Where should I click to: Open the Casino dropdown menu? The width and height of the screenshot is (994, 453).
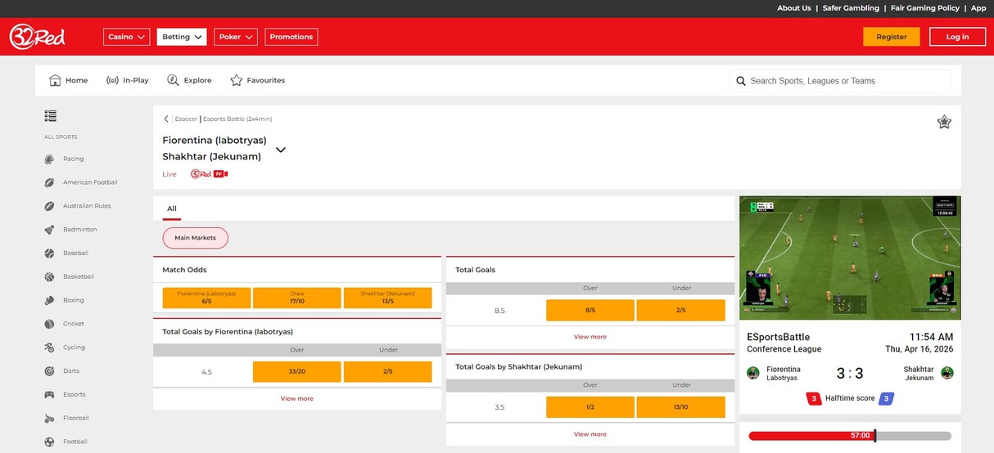(x=127, y=37)
